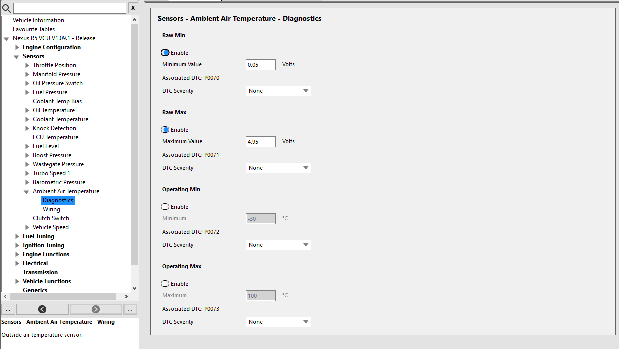Click the search magnifier icon
This screenshot has width=619, height=349.
coord(6,8)
